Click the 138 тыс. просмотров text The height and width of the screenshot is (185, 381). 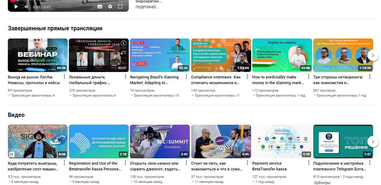pos(147,177)
